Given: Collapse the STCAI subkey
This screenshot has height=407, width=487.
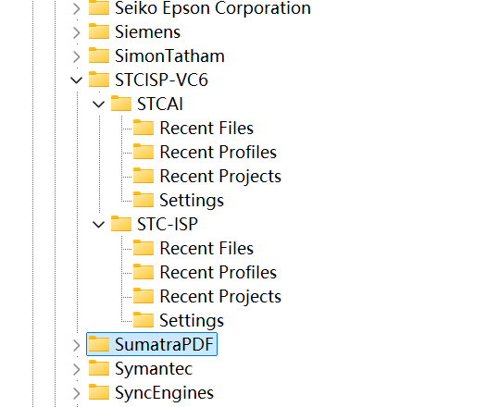Looking at the screenshot, I should (x=99, y=105).
